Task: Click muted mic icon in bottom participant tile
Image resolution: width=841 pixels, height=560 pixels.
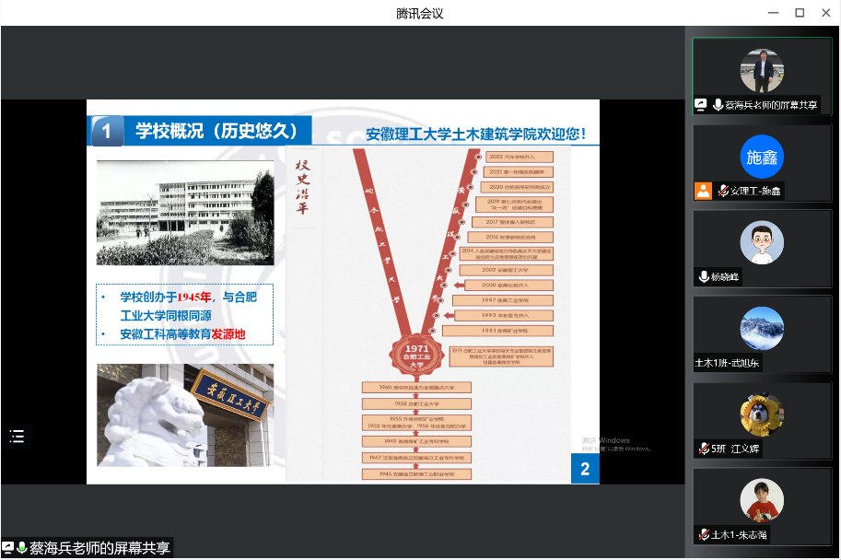Action: pyautogui.click(x=703, y=535)
